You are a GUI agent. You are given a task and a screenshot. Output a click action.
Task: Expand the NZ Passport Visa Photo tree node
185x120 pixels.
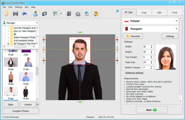pos(8,44)
